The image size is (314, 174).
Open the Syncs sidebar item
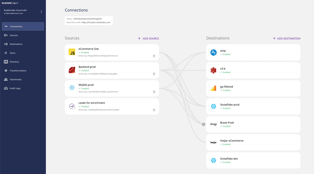(x=13, y=53)
